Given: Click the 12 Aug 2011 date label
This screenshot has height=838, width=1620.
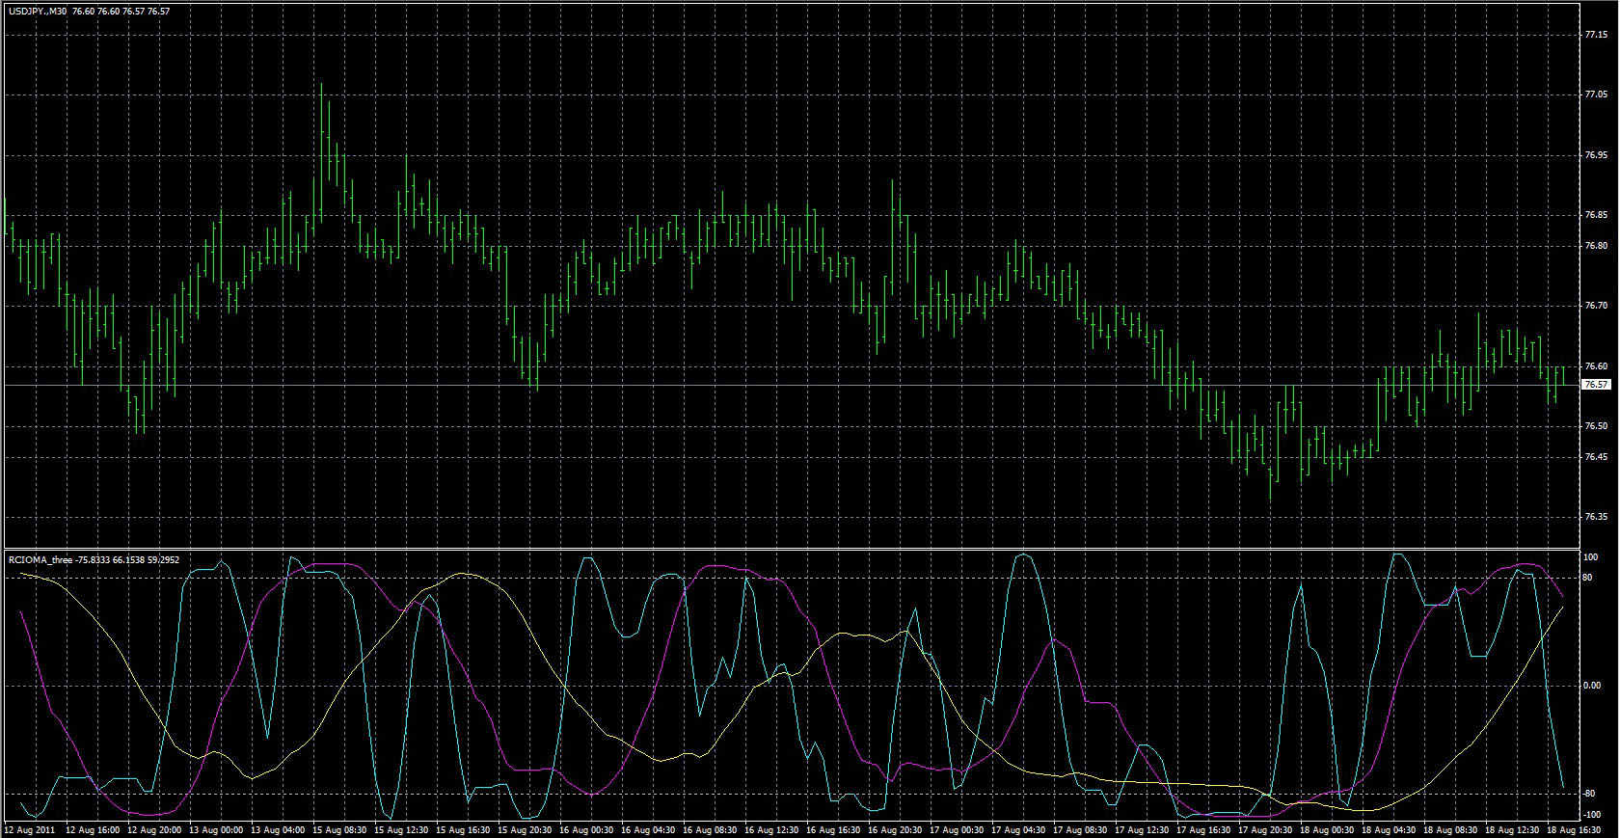Looking at the screenshot, I should 28,830.
